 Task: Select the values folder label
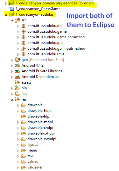point(32,162)
